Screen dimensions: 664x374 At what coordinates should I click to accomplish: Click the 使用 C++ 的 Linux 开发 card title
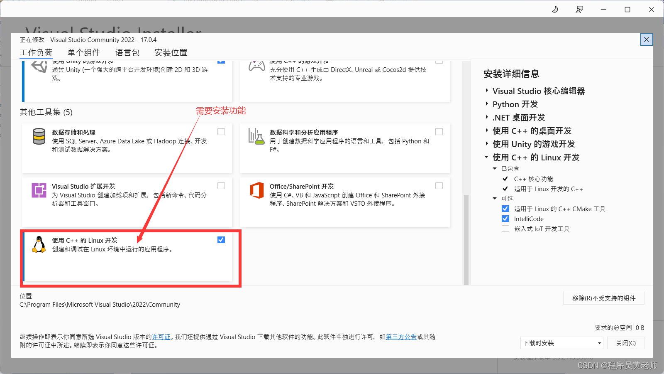point(85,240)
